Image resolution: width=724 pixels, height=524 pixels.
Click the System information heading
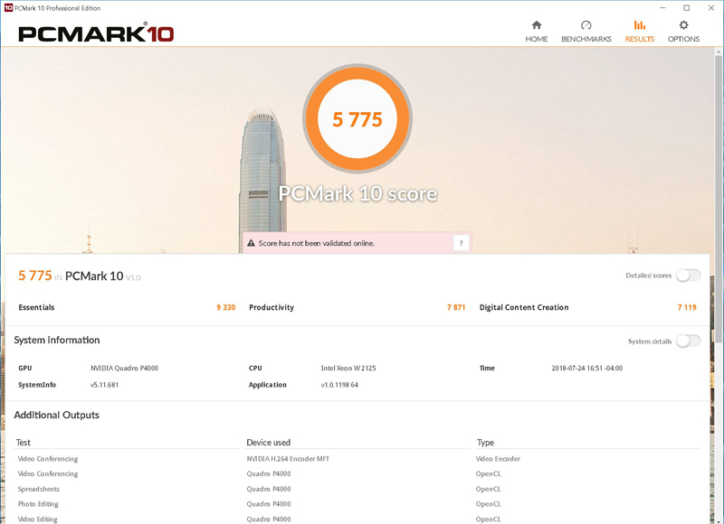(x=57, y=340)
